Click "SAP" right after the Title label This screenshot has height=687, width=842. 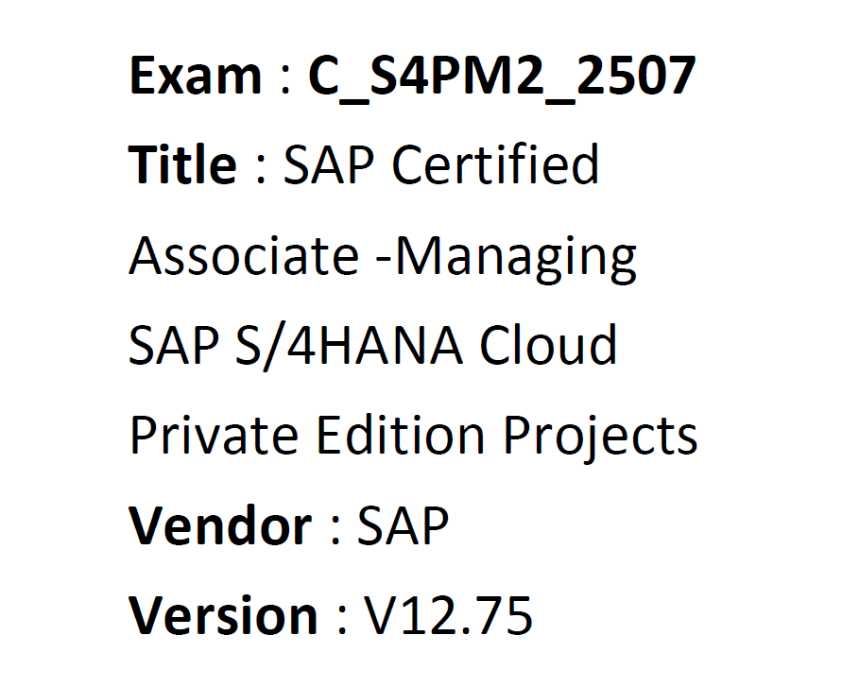point(328,165)
